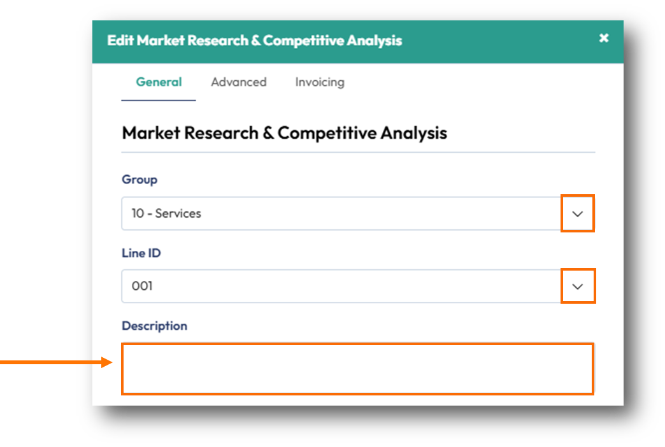This screenshot has height=447, width=665.
Task: Click the "001" selected value text
Action: (142, 287)
